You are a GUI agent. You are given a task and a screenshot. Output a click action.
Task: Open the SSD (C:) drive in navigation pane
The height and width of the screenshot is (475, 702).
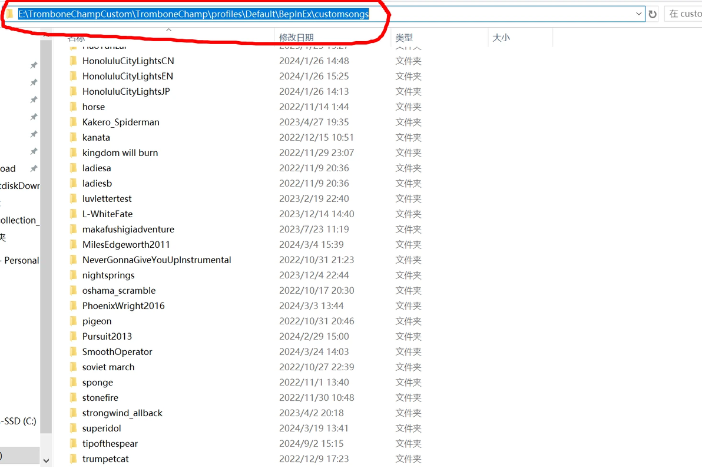tap(19, 421)
